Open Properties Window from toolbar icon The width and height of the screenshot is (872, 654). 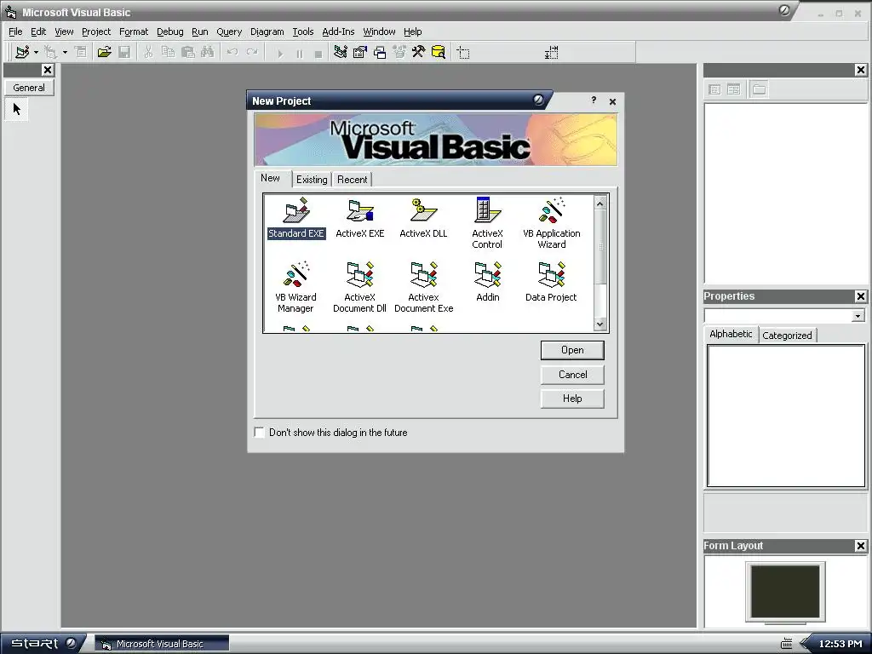360,52
